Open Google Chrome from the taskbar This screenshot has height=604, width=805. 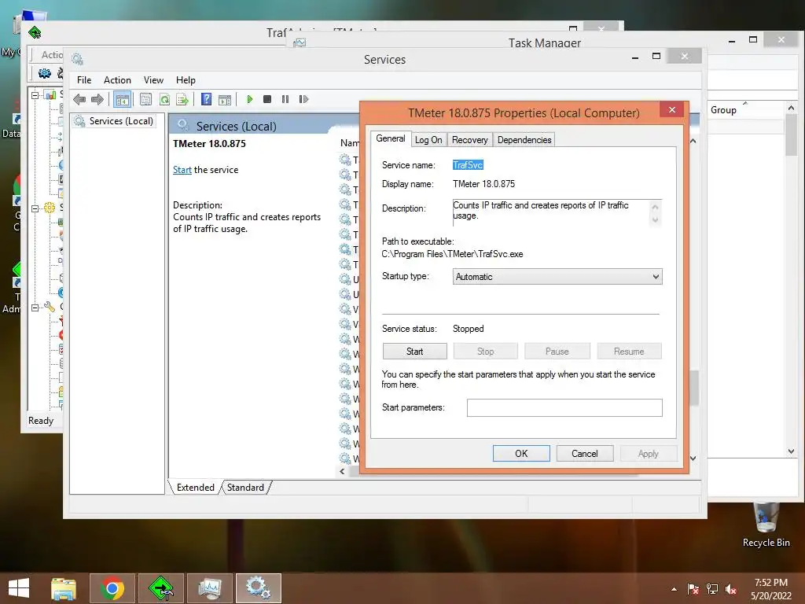click(112, 588)
